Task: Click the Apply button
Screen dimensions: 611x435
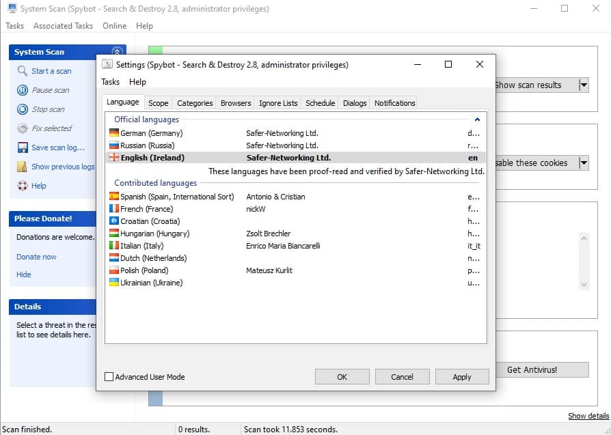Action: pyautogui.click(x=462, y=376)
